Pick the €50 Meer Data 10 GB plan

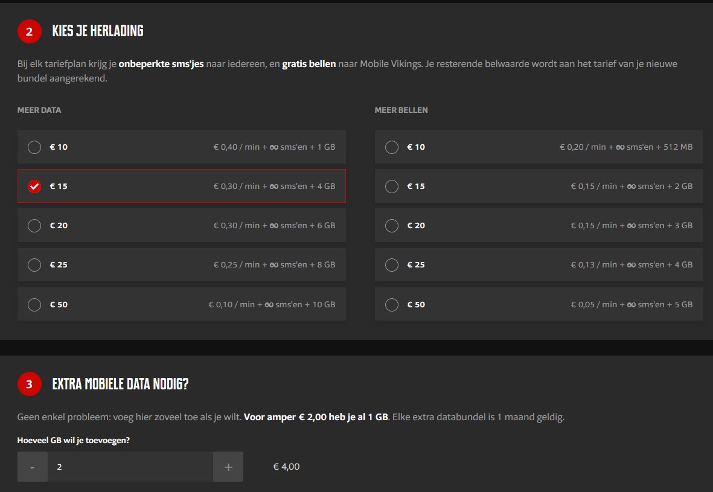34,304
